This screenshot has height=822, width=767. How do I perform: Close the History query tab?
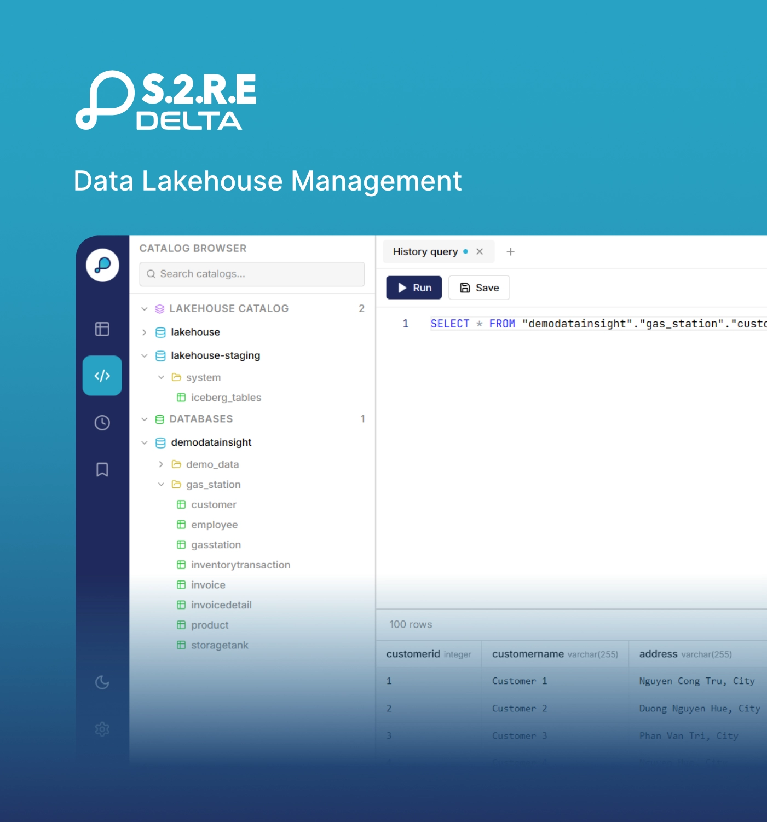pyautogui.click(x=480, y=251)
